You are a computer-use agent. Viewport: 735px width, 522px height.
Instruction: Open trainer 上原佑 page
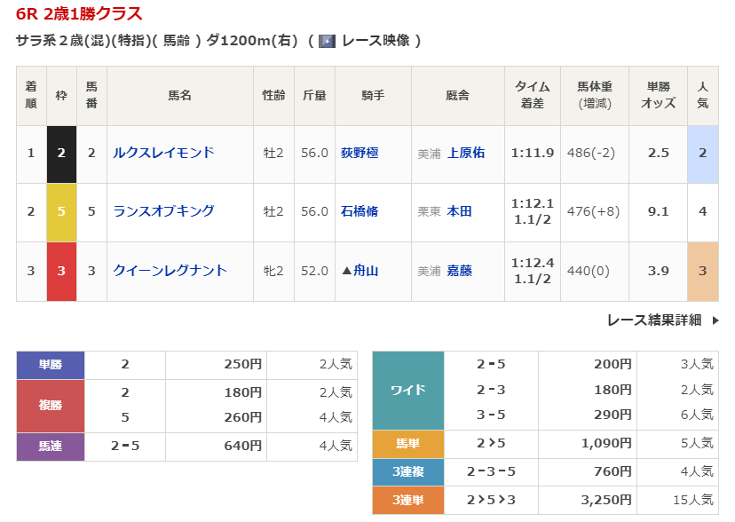click(x=466, y=153)
